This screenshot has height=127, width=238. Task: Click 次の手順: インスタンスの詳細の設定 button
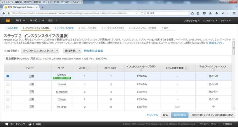point(212,115)
